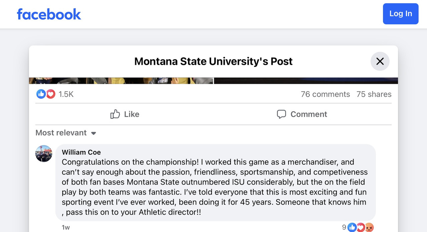Open William Coe's profile picture
The height and width of the screenshot is (232, 427).
pos(44,154)
